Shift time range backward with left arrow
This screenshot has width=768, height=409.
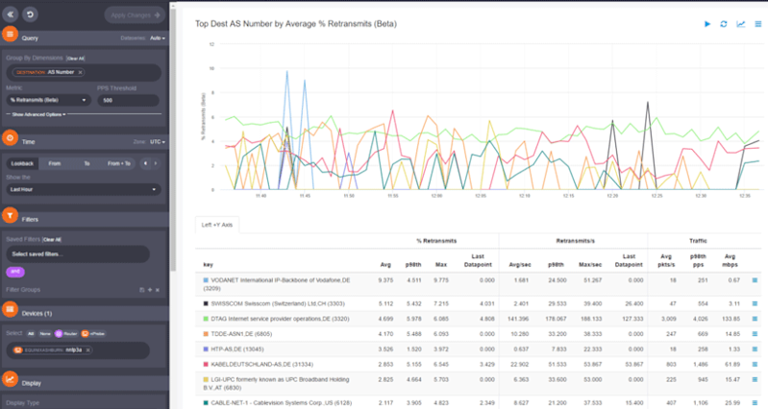point(145,163)
